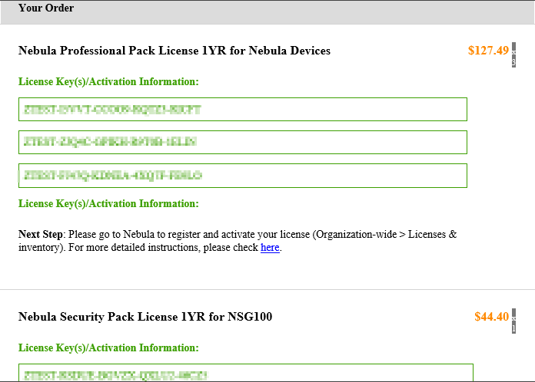This screenshot has height=382, width=535.
Task: Click the Nebula Security Pack License 1YR for NSG100 title
Action: [x=145, y=317]
